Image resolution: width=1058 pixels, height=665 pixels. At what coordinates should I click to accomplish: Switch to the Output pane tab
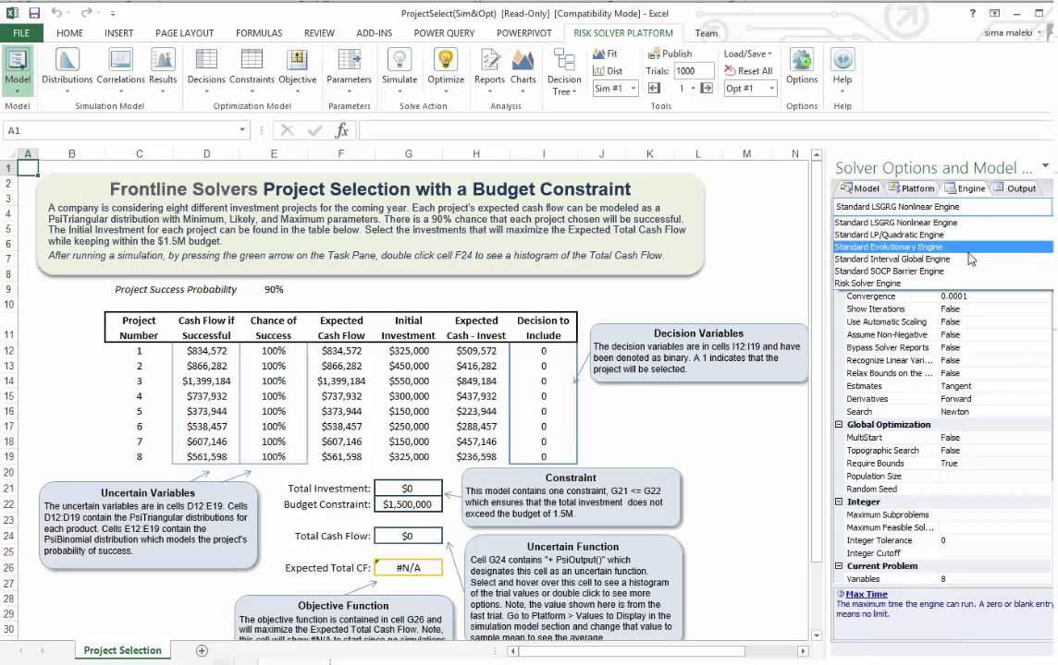click(1015, 188)
